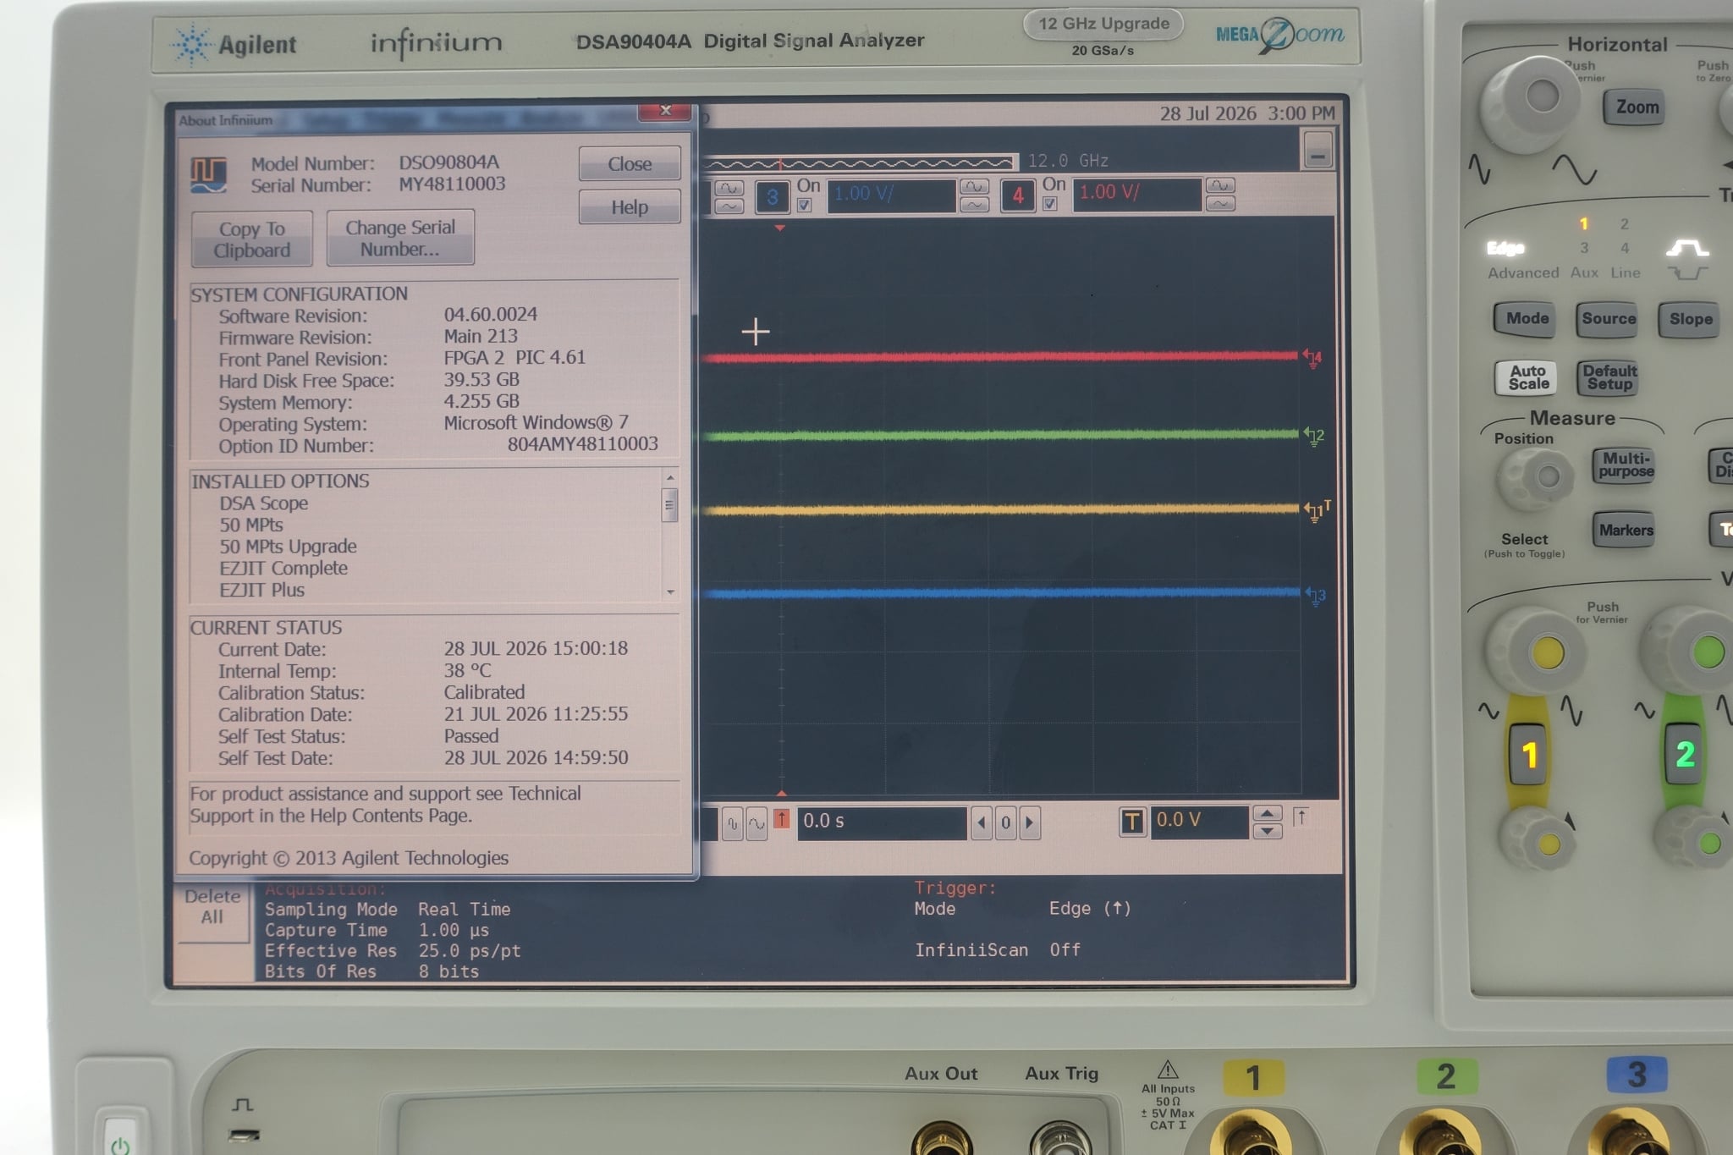Screen dimensions: 1733x1155
Task: Reset horizontal position with 0 button
Action: pyautogui.click(x=1005, y=822)
